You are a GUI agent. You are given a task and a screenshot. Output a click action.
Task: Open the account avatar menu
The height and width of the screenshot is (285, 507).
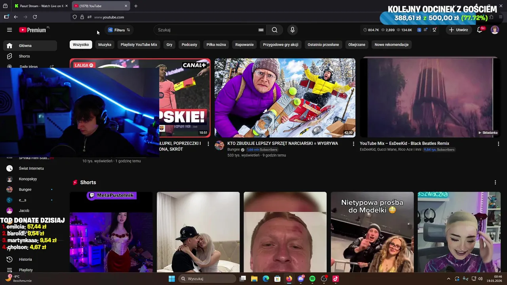(495, 30)
